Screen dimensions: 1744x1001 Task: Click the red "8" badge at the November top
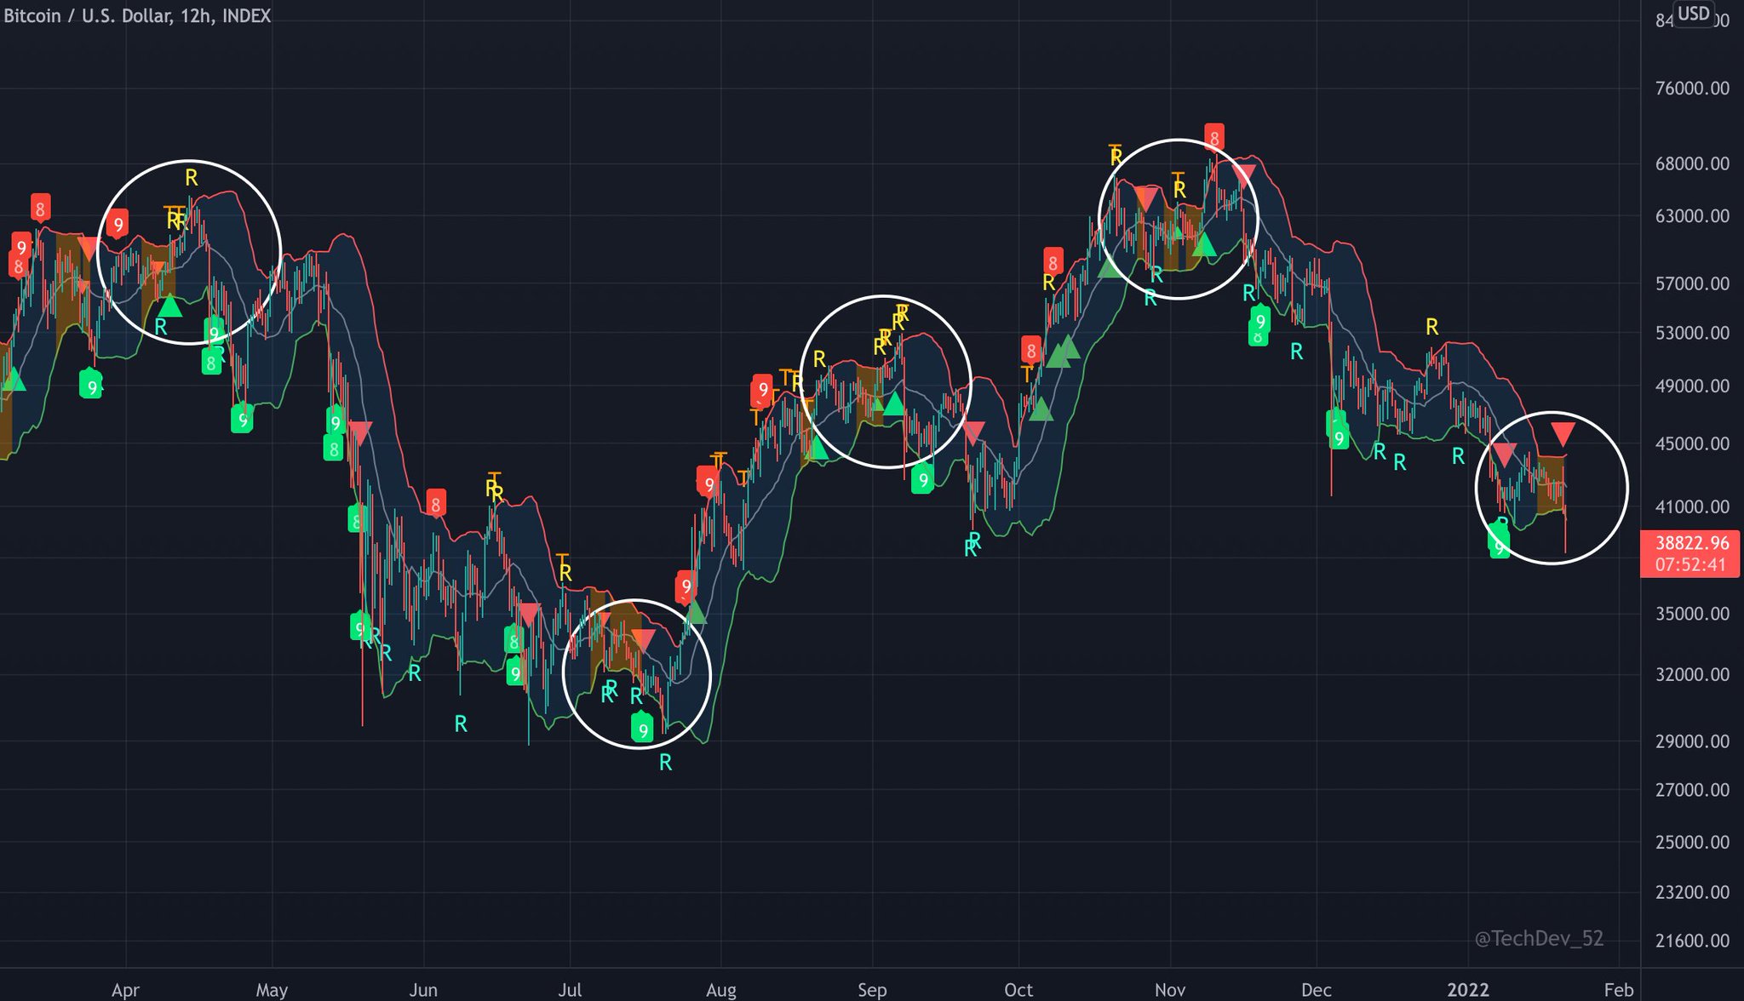[1213, 135]
